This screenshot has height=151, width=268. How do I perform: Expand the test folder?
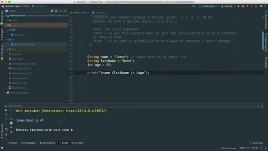click(8, 49)
